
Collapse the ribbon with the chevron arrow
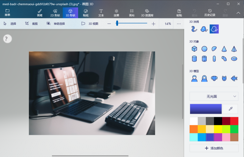238,13
